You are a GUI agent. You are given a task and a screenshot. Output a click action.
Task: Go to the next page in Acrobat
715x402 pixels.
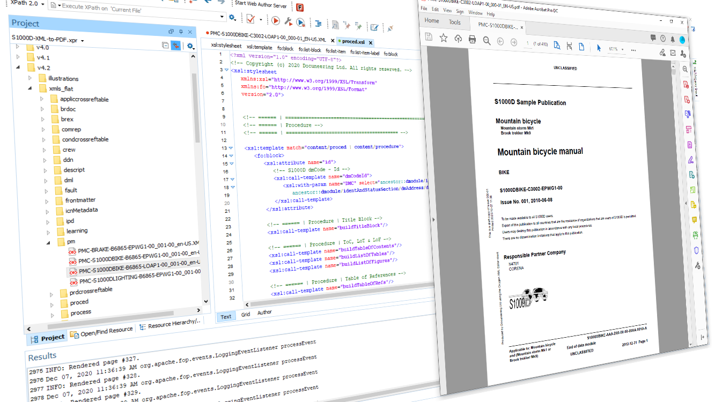pos(514,42)
